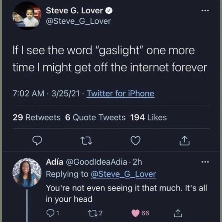The width and height of the screenshot is (222, 222).
Task: Open the @Steve_G_Lover mention in reply
Action: pos(123,174)
